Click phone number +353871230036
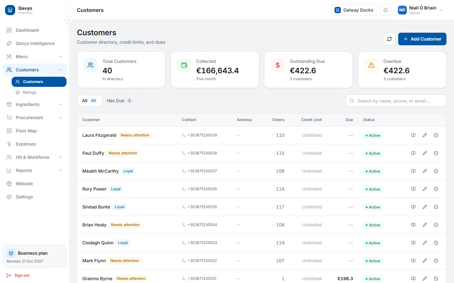454x283 pixels. point(202,189)
